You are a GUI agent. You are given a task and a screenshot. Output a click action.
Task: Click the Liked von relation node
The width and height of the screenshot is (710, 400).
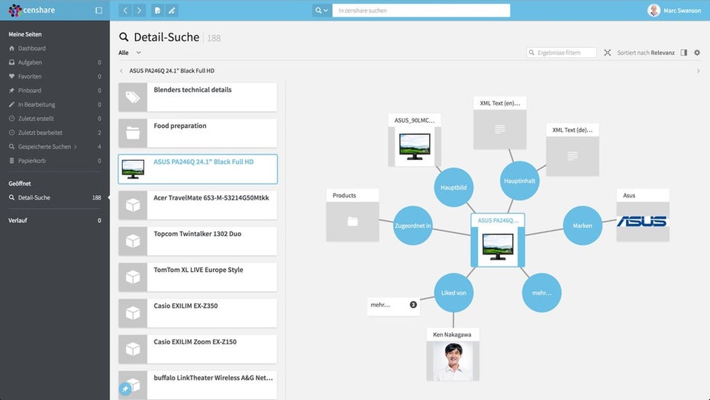tap(453, 293)
